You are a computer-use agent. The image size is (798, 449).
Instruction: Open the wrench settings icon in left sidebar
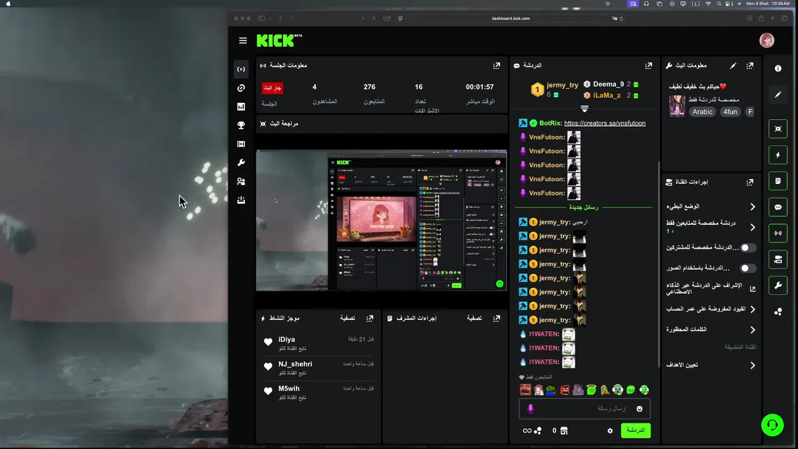point(241,163)
